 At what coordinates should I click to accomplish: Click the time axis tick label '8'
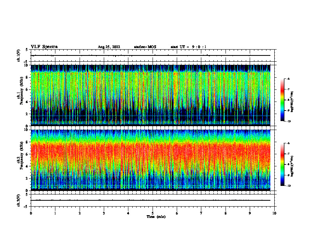point(226,213)
